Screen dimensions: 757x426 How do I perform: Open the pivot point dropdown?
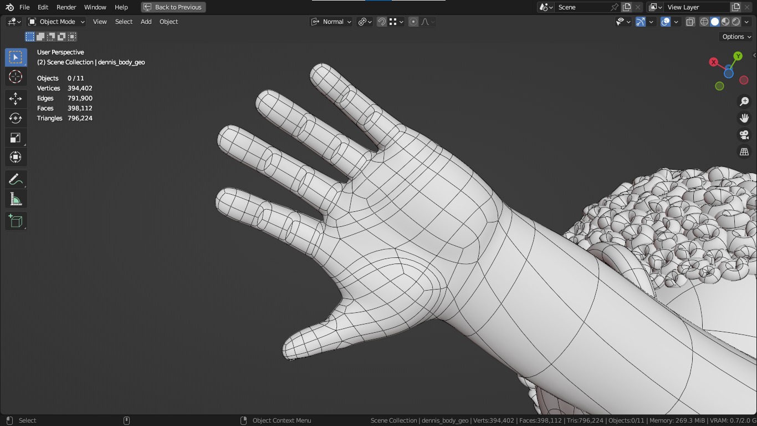365,22
